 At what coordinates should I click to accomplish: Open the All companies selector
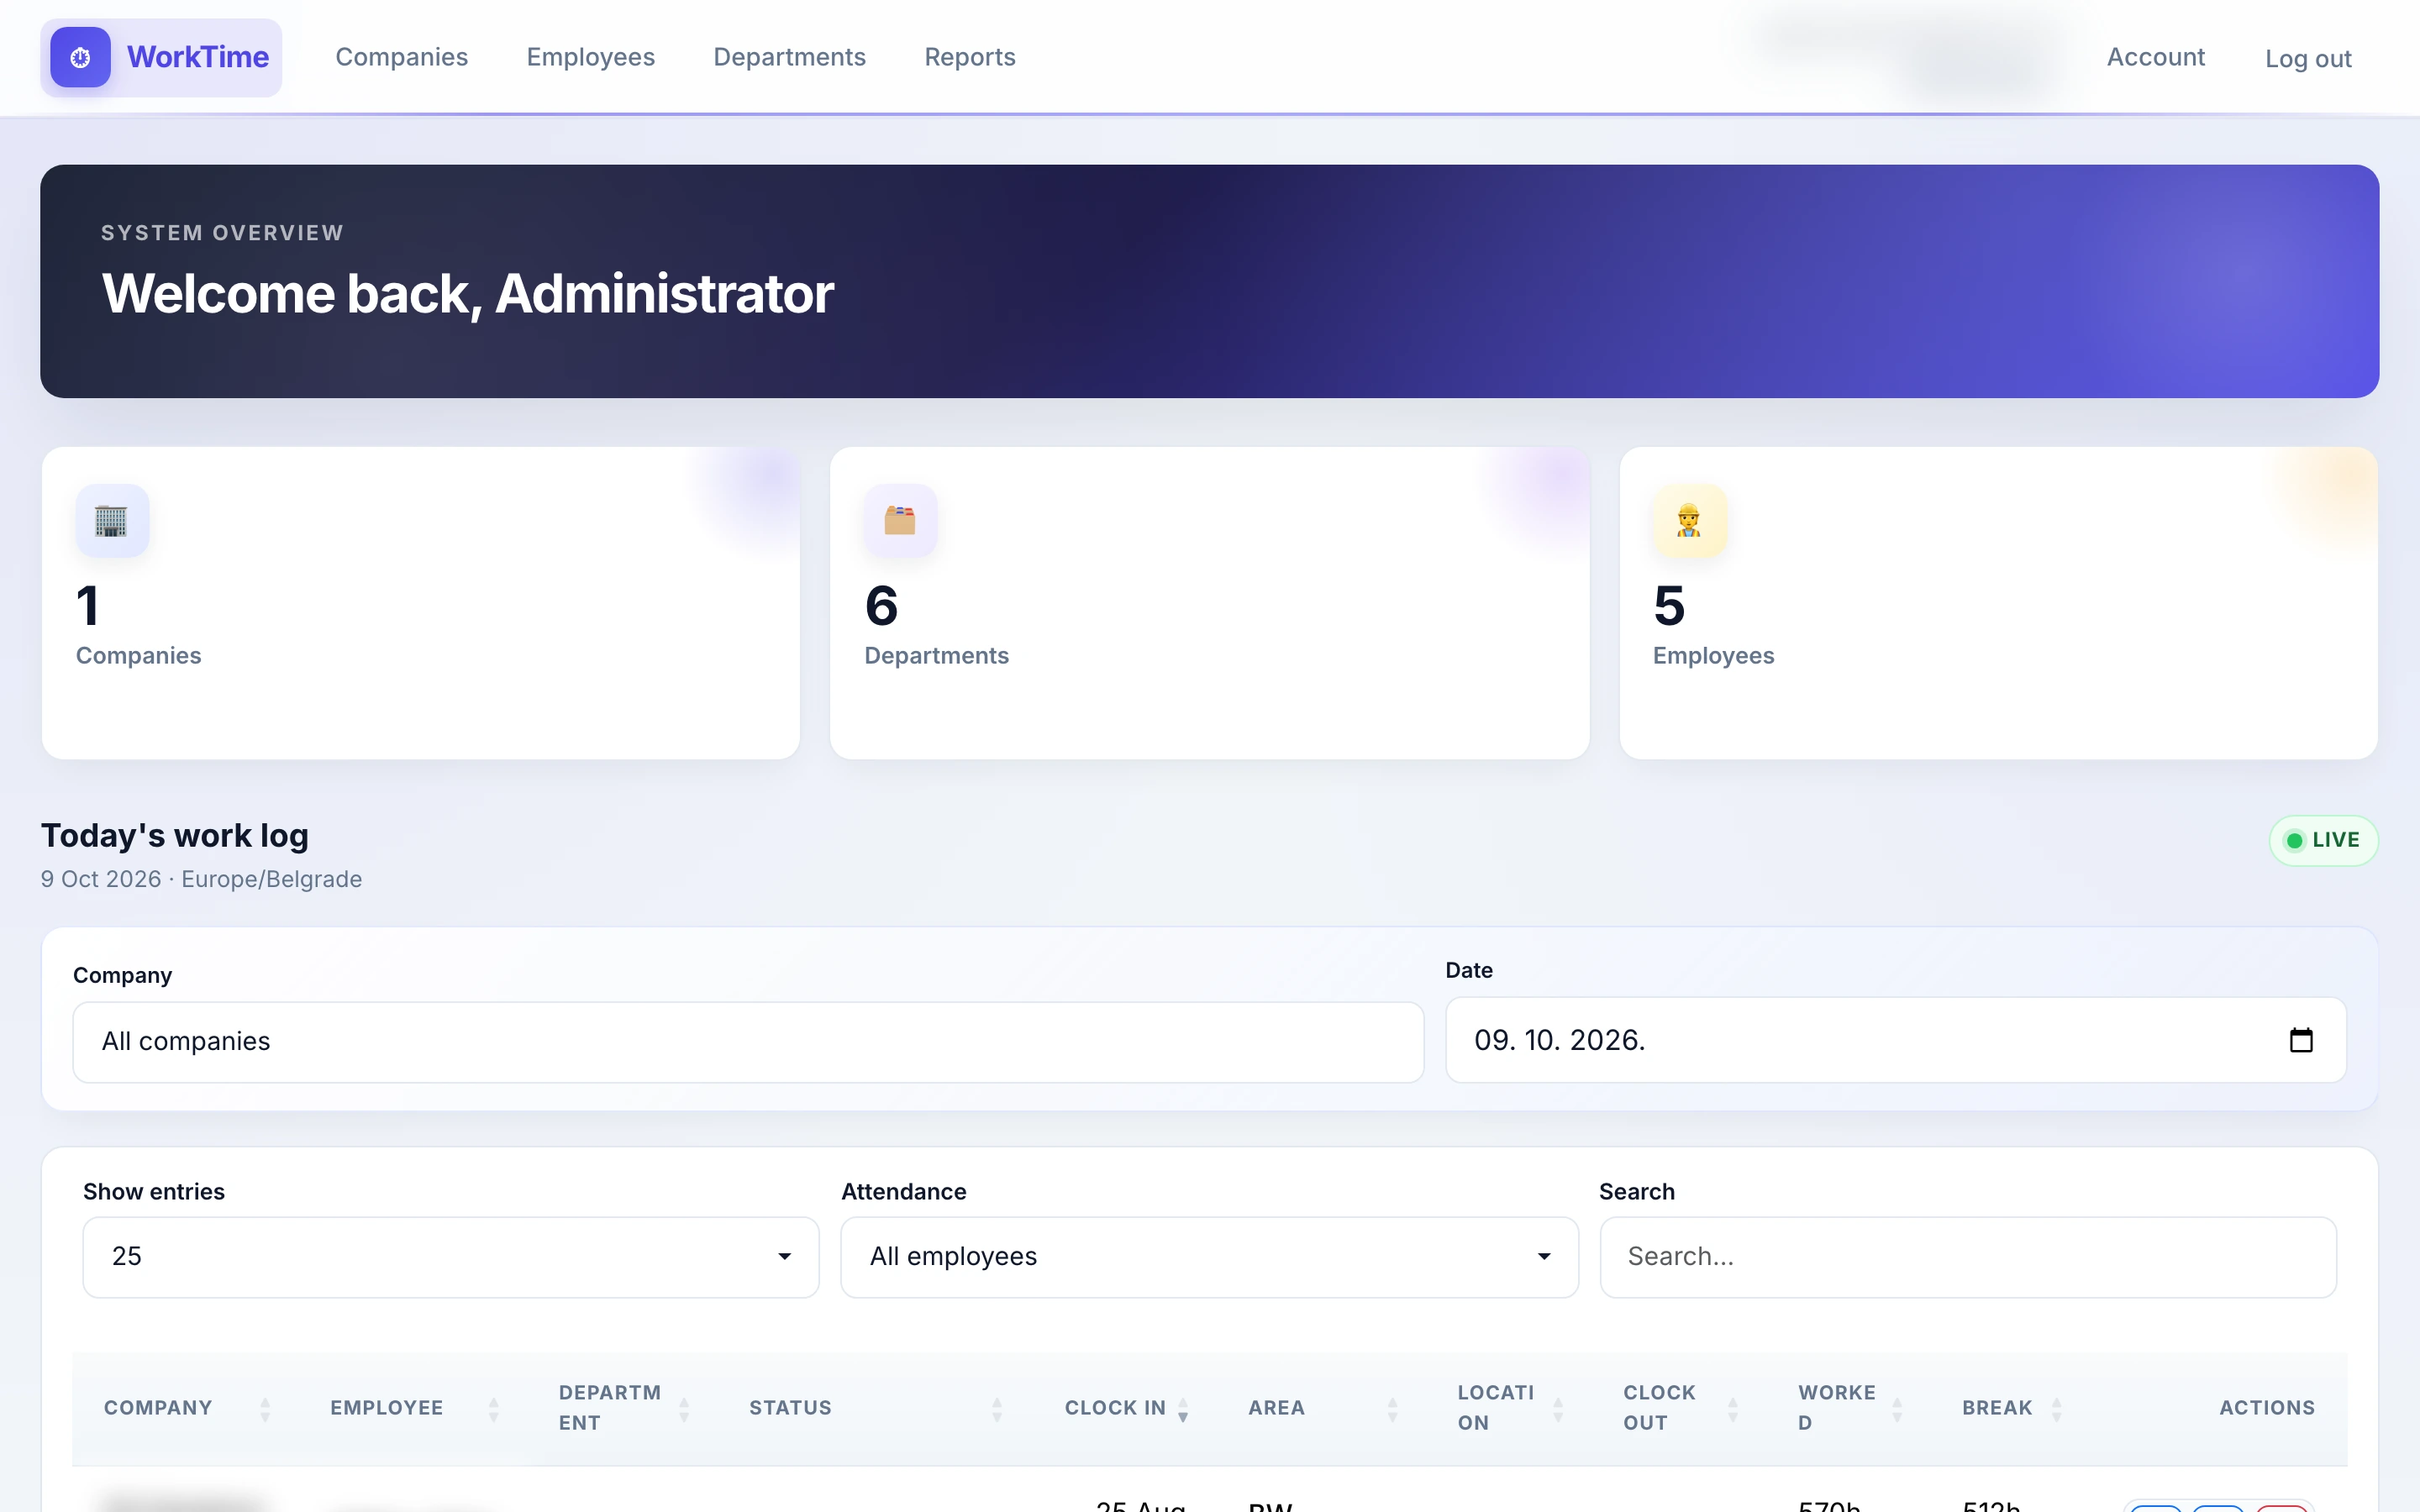[748, 1042]
